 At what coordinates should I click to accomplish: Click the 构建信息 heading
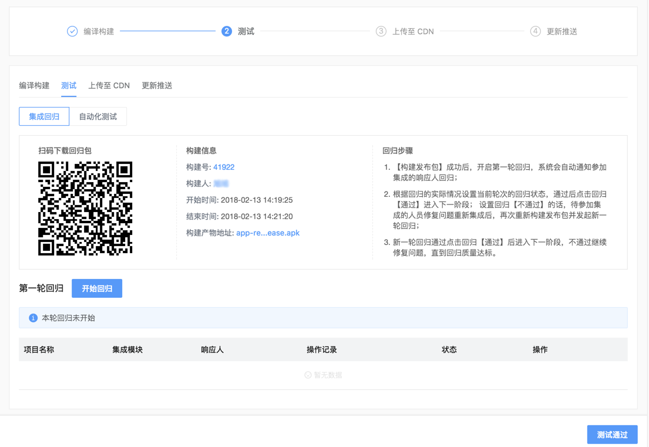click(x=201, y=150)
